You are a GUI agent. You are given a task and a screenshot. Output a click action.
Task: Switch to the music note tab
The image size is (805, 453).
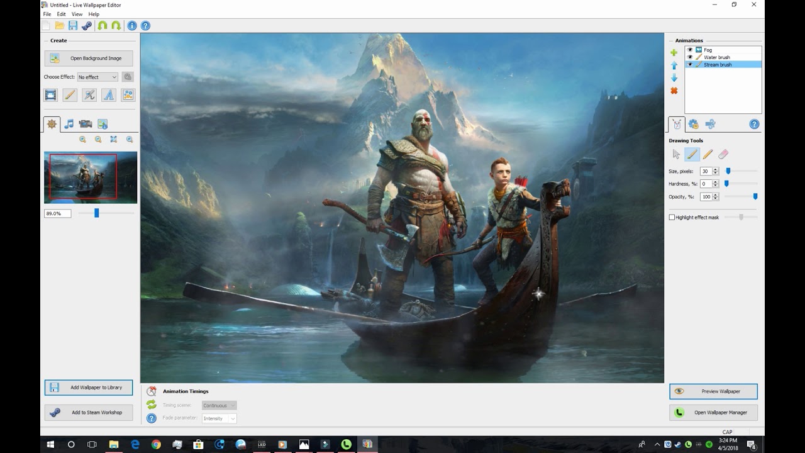[x=69, y=124]
